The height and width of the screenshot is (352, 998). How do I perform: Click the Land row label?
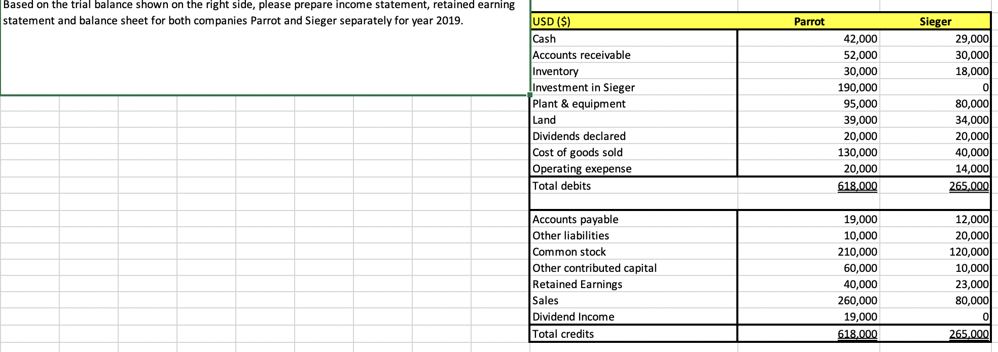[544, 120]
